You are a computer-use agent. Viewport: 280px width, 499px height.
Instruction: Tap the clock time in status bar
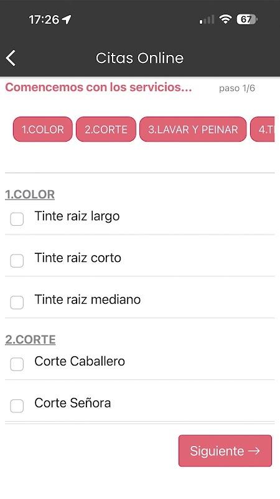[44, 20]
